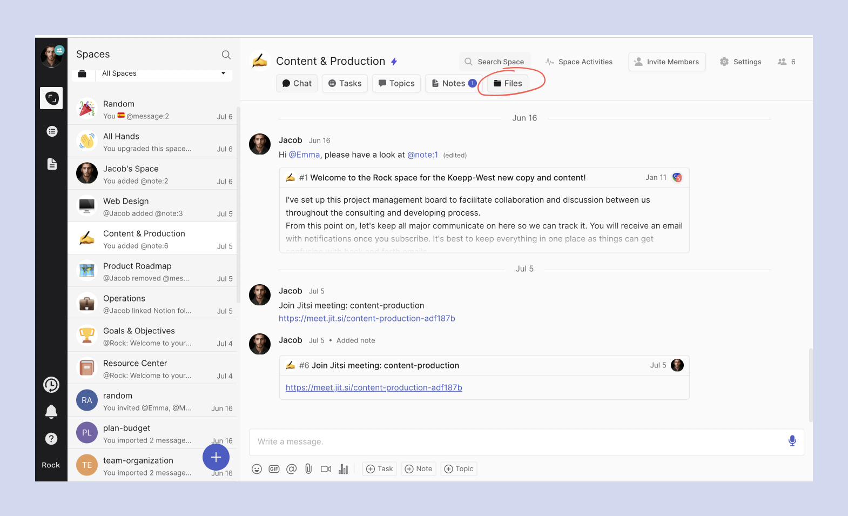Open the Notes tab
Viewport: 848px width, 516px height.
point(454,83)
